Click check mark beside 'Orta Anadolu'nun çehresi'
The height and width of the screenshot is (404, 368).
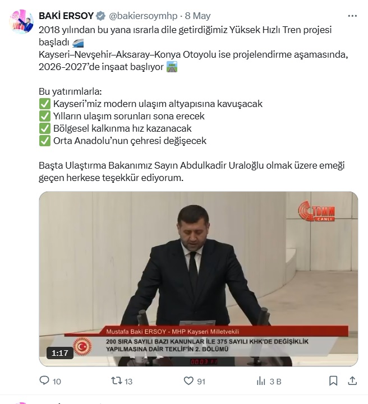click(45, 141)
